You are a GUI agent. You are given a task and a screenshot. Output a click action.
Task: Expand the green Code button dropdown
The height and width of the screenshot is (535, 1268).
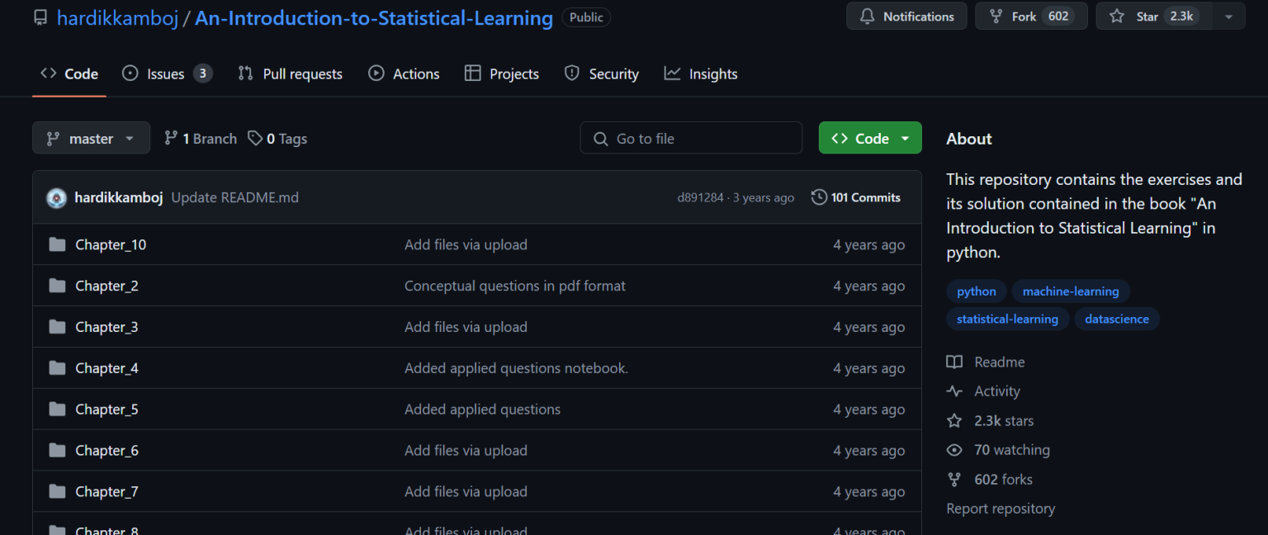(x=905, y=138)
